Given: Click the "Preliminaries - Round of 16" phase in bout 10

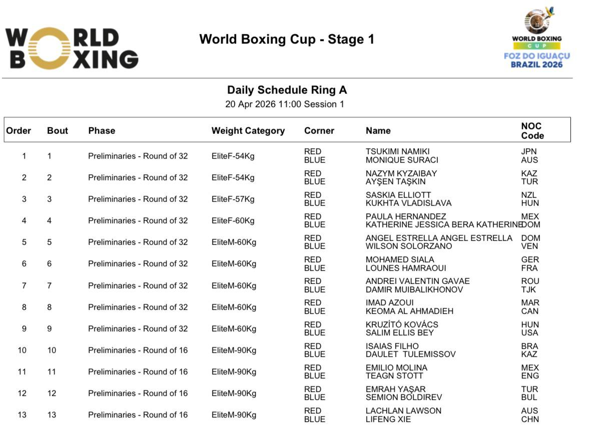Looking at the screenshot, I should coord(138,350).
